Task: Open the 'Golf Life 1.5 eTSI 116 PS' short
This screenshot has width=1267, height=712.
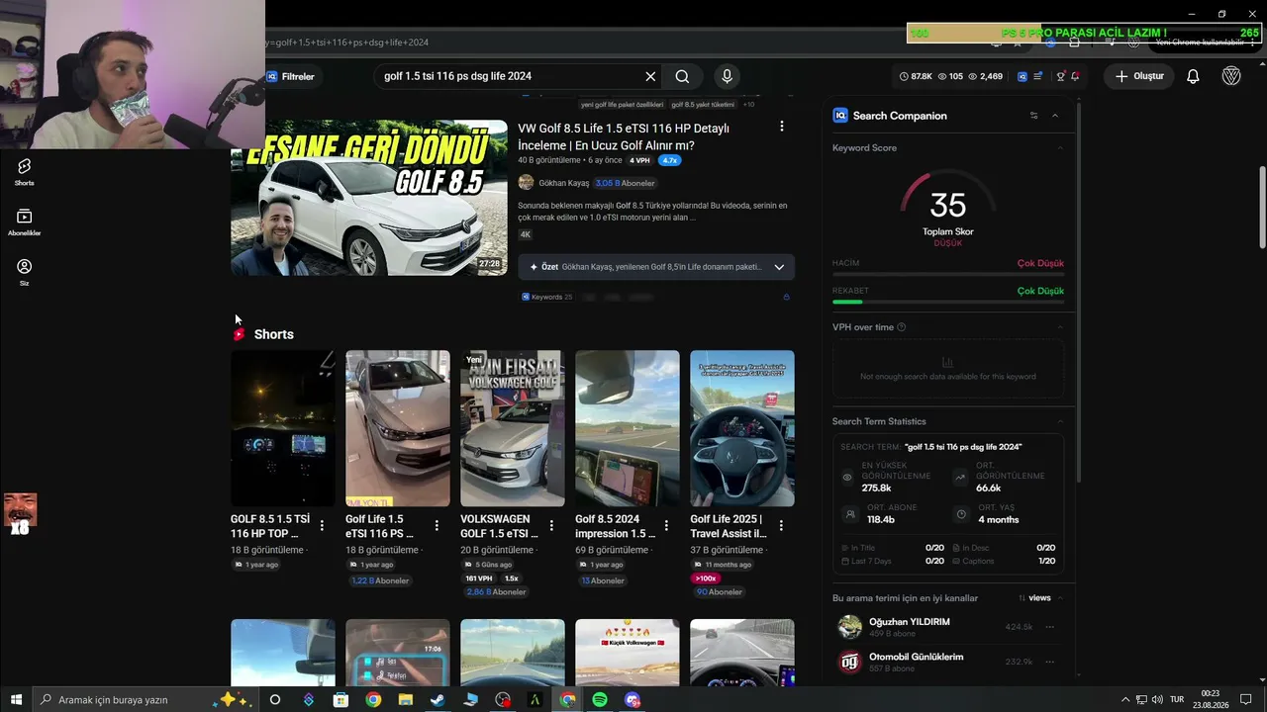Action: (398, 428)
